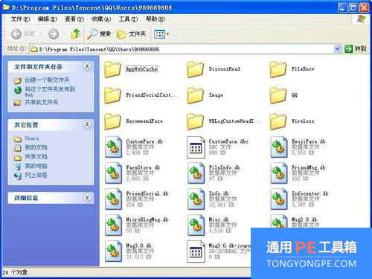This screenshot has width=372, height=279.
Task: Click the Up one level toolbar icon
Action: pyautogui.click(x=76, y=34)
